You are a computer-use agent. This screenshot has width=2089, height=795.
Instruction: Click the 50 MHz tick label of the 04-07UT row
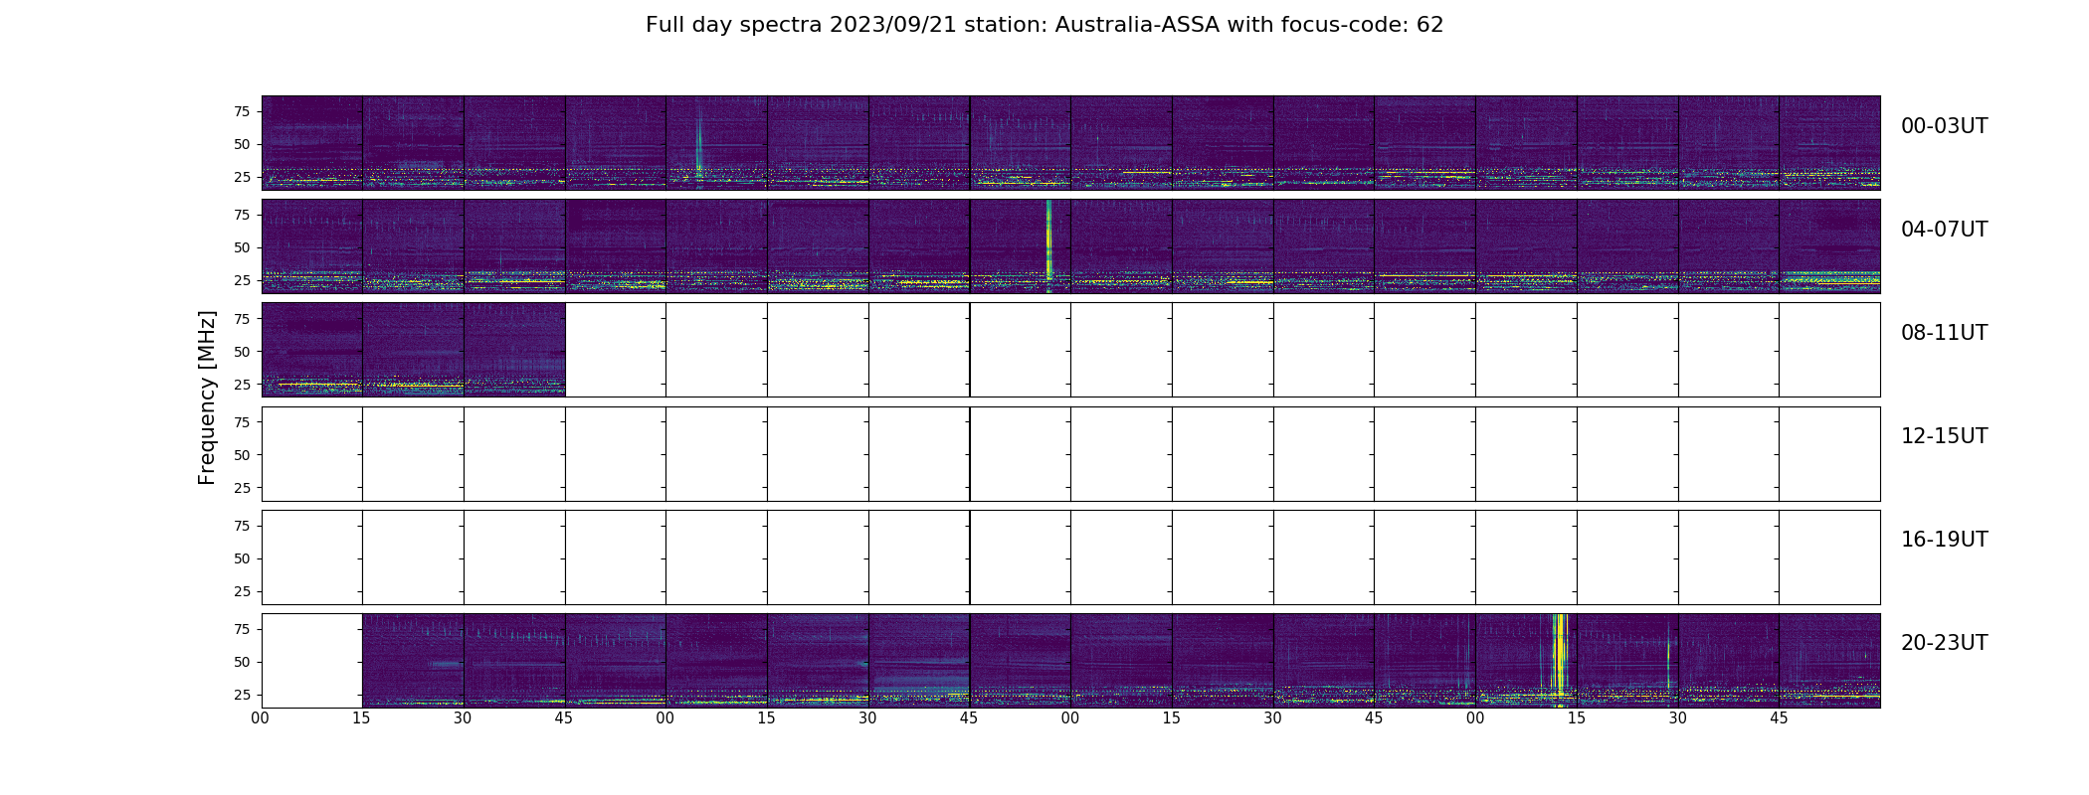coord(242,247)
